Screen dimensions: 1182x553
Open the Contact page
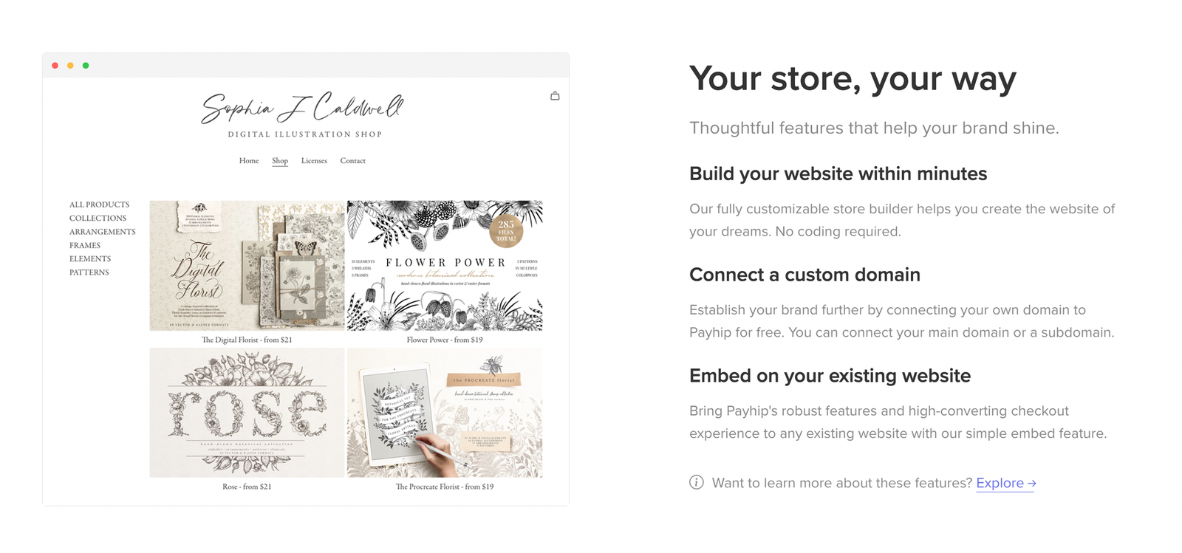click(352, 161)
